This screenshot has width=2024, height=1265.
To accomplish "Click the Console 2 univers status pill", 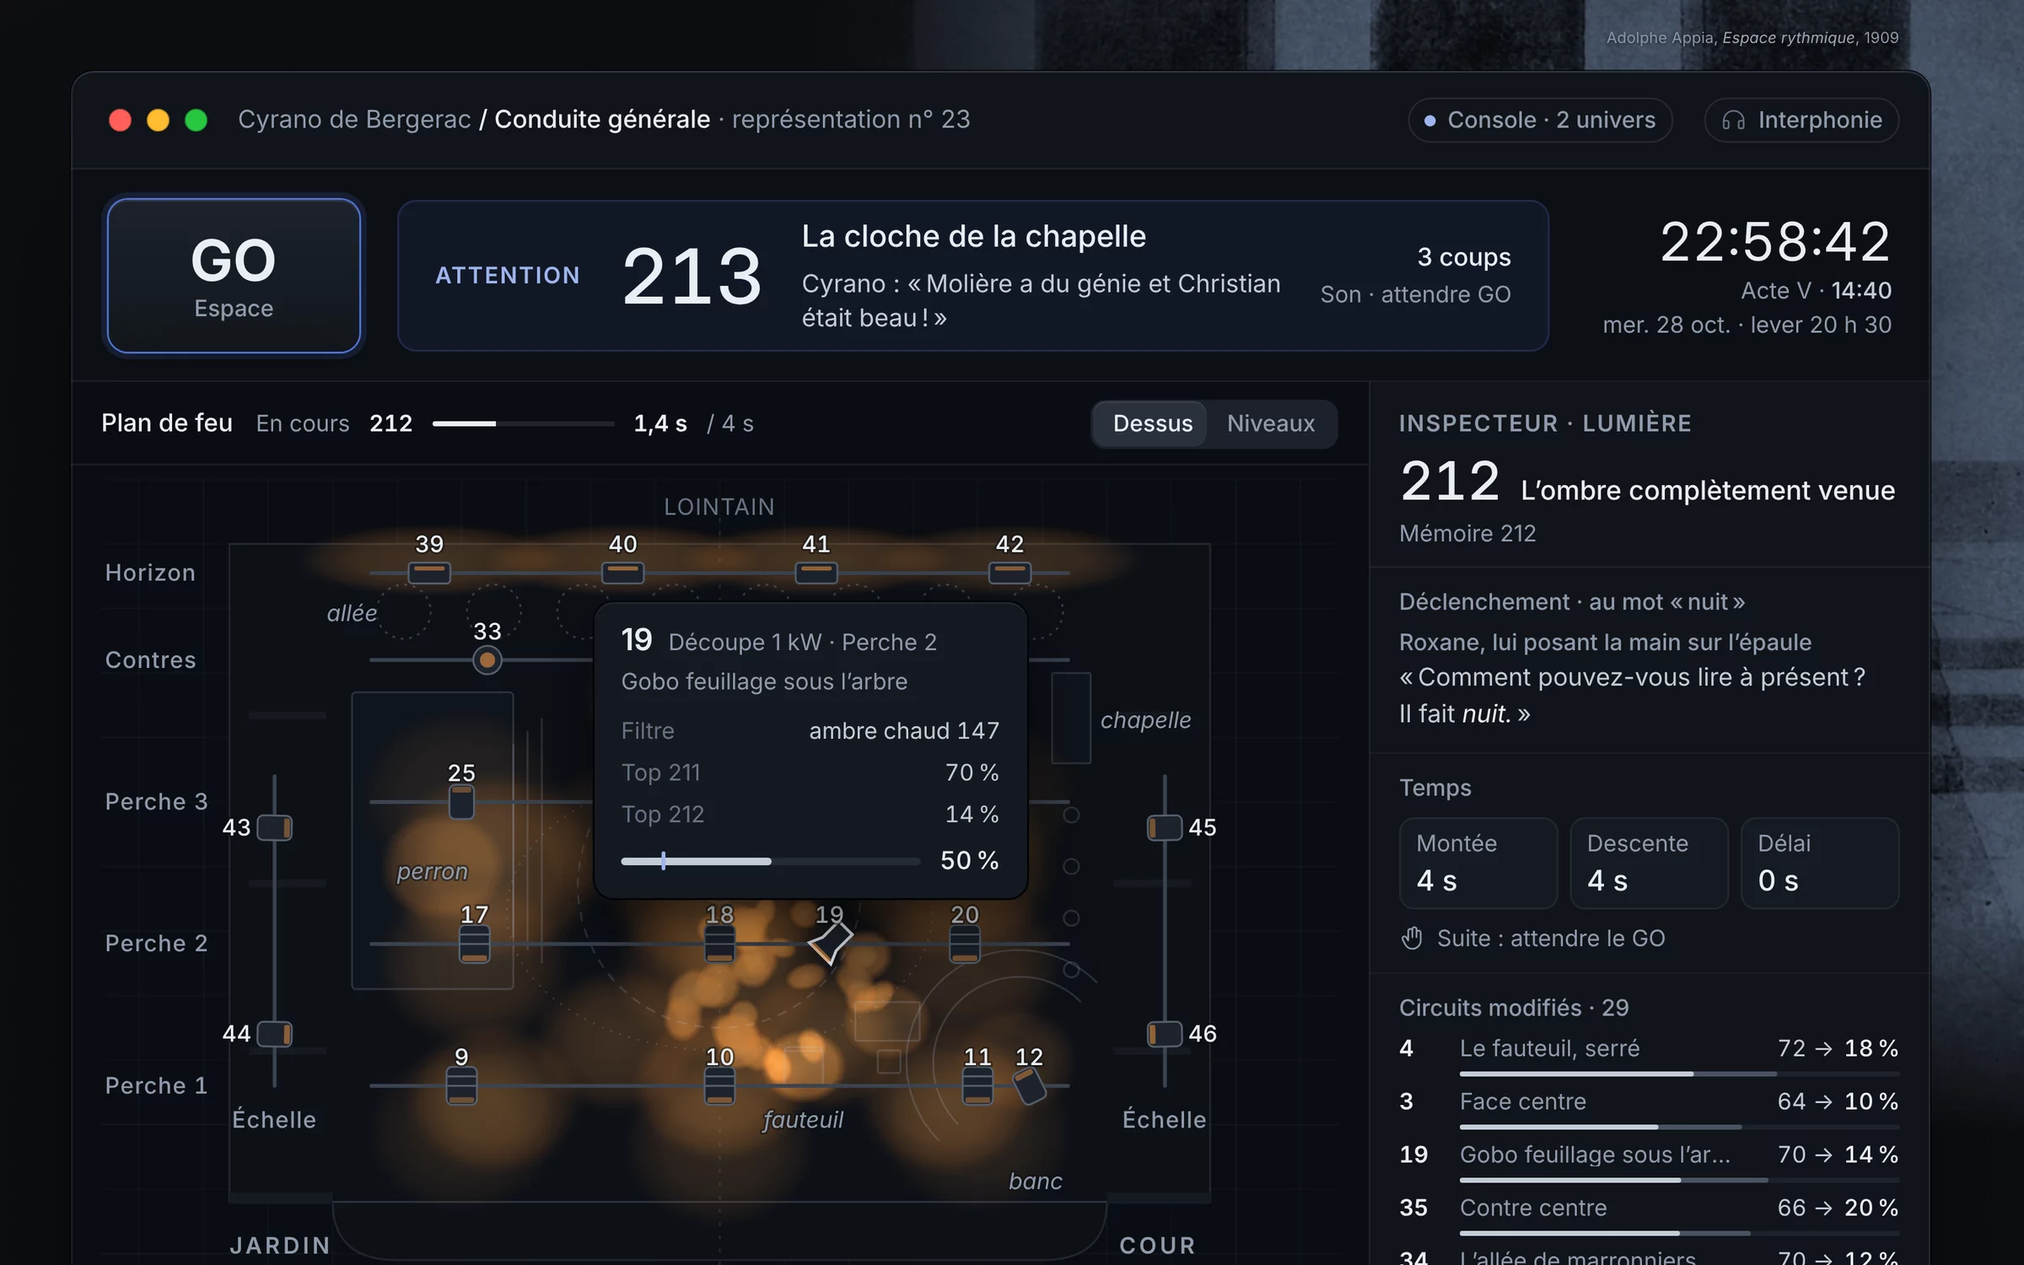I will 1540,120.
